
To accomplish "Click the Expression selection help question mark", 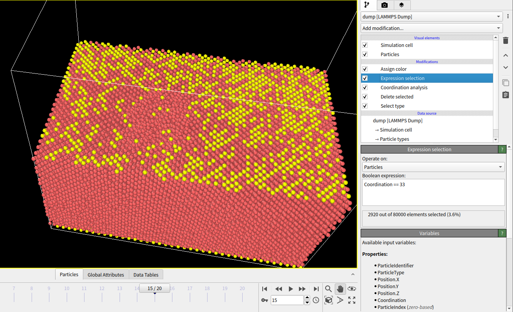I will [x=502, y=149].
